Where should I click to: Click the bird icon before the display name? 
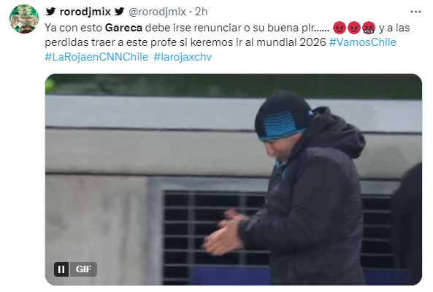(51, 12)
